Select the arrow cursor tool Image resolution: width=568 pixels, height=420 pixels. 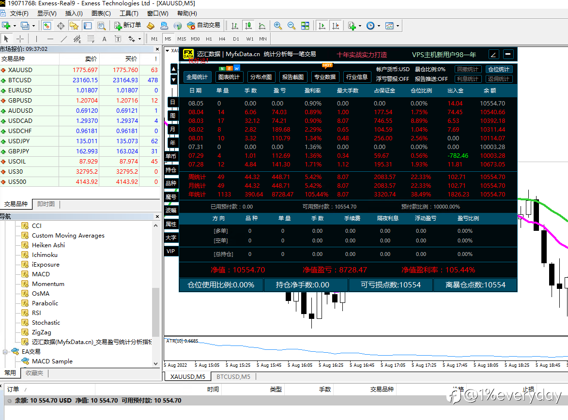(x=6, y=39)
